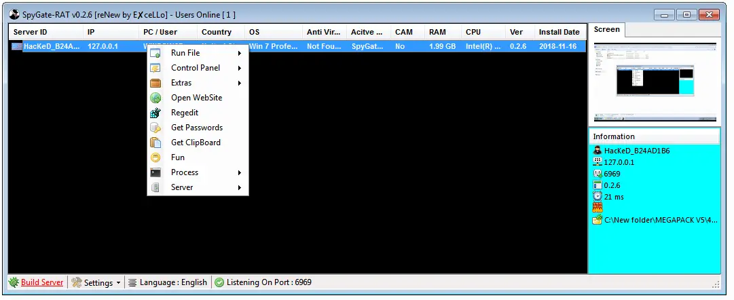Click the Open WebSite globe icon
The width and height of the screenshot is (734, 300).
coord(155,98)
